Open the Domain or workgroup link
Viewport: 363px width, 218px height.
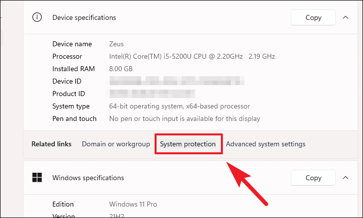pyautogui.click(x=116, y=144)
